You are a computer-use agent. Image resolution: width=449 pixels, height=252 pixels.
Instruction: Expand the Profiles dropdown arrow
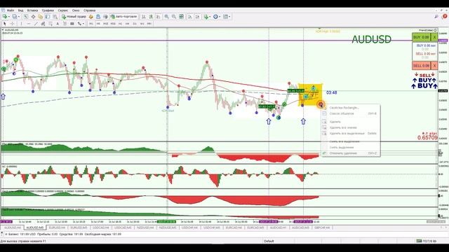pyautogui.click(x=19, y=17)
